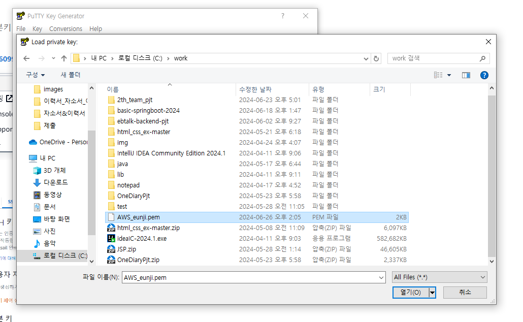Viewport: 523px width, 322px height.
Task: Select OneDrive - Personal in sidebar
Action: click(x=58, y=142)
